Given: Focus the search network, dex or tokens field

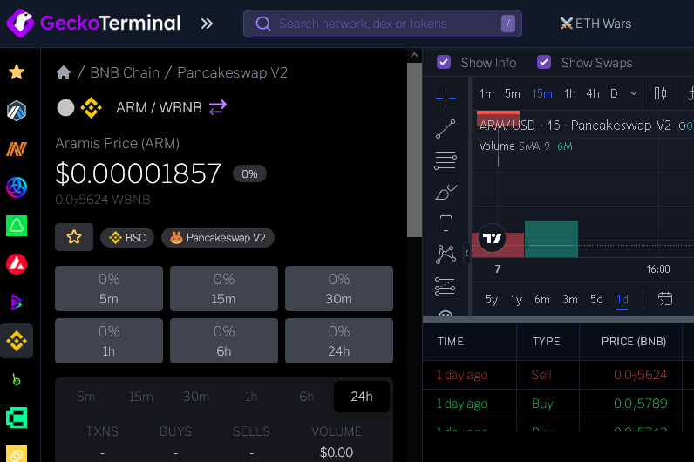Looking at the screenshot, I should point(383,24).
